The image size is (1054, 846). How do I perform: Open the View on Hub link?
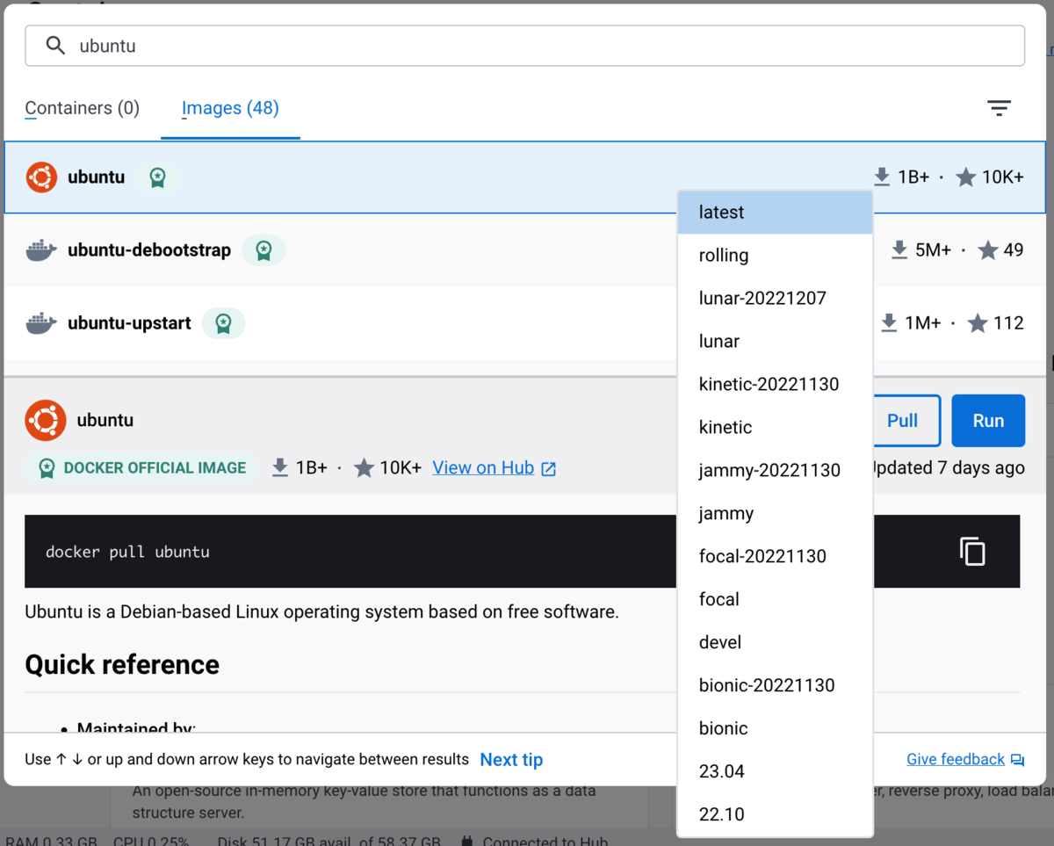(483, 468)
